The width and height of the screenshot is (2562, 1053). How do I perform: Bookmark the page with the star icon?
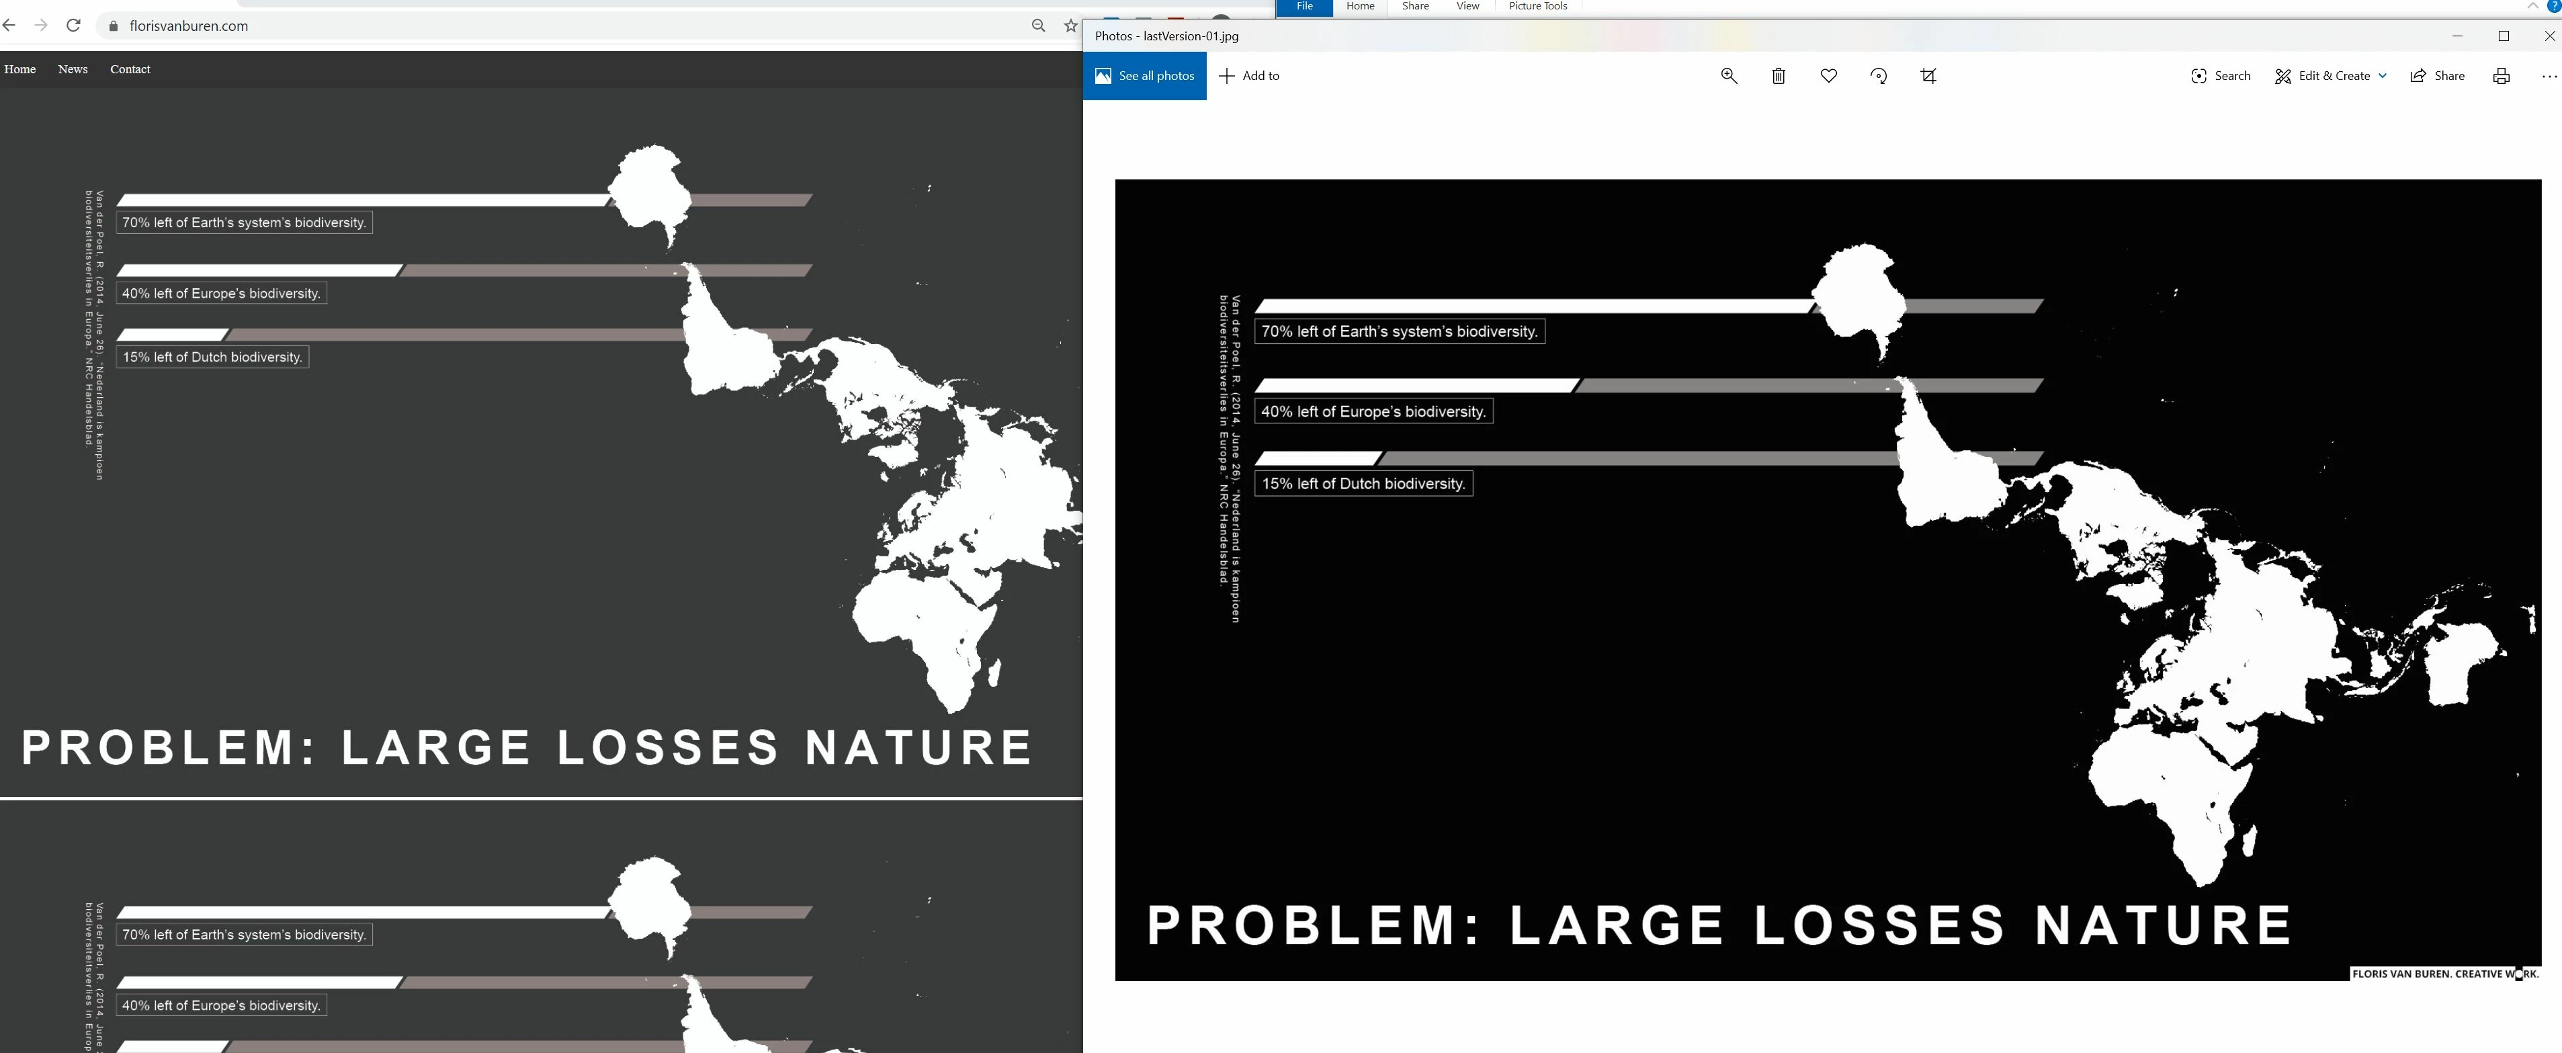[1070, 26]
